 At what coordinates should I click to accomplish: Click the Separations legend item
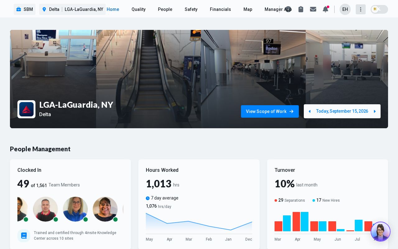290,200
